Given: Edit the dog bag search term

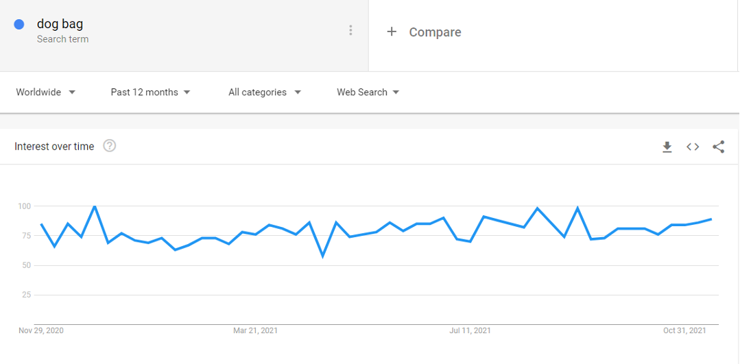Looking at the screenshot, I should 60,24.
